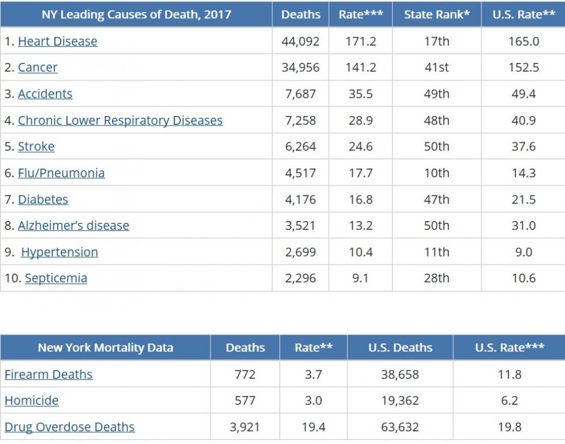Open Chronic Lower Respiratory Diseases link
The height and width of the screenshot is (444, 565).
pyautogui.click(x=120, y=121)
